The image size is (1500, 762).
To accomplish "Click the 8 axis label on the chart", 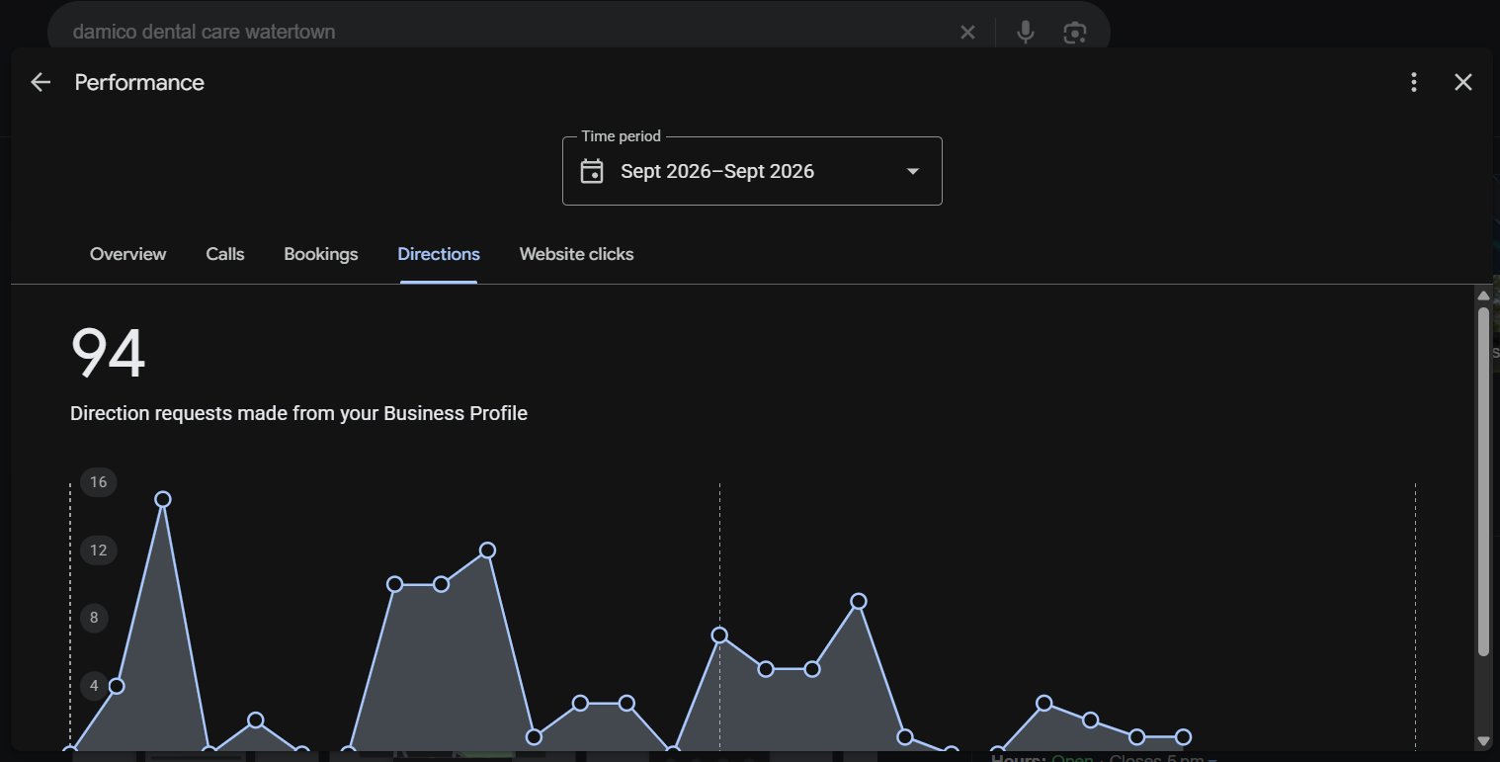I will [95, 619].
